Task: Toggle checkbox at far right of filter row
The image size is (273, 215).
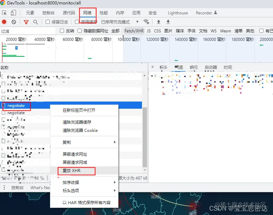Action: coord(261,31)
